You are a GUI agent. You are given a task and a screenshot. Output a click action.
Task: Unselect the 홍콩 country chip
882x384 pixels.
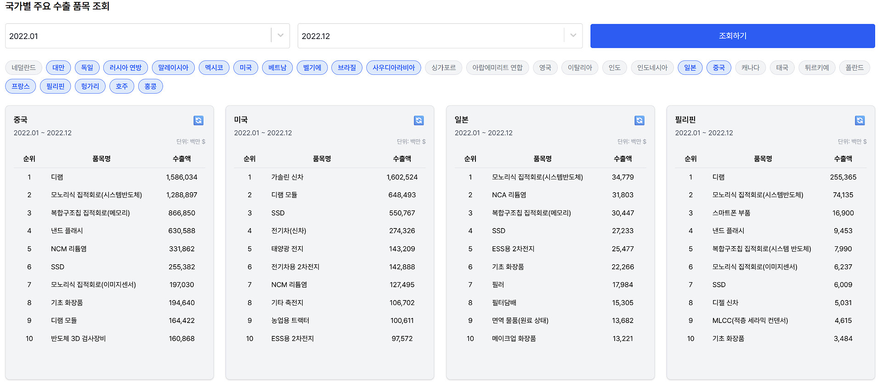click(150, 86)
